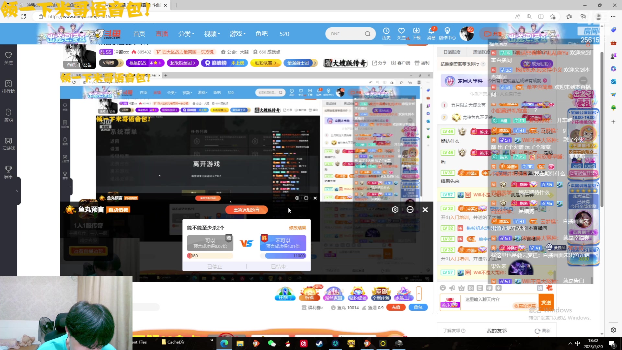
Task: Open the 鱼吧 menu item in top navigation
Action: [x=261, y=34]
